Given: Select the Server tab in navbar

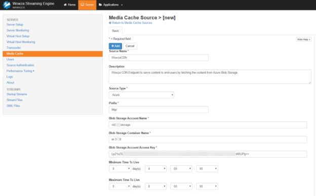Looking at the screenshot, I should pos(87,5).
